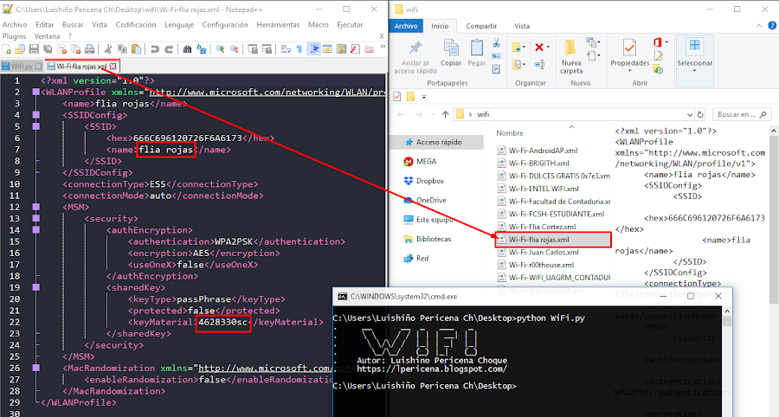Save the current document in Notepad++
The width and height of the screenshot is (779, 417).
(34, 48)
